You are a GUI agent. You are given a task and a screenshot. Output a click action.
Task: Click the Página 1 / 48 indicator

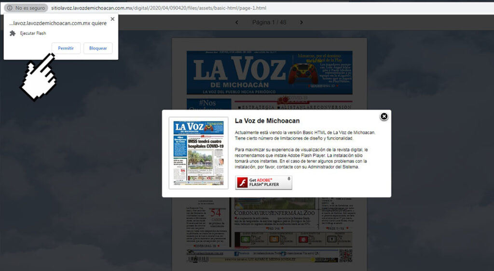tap(269, 22)
